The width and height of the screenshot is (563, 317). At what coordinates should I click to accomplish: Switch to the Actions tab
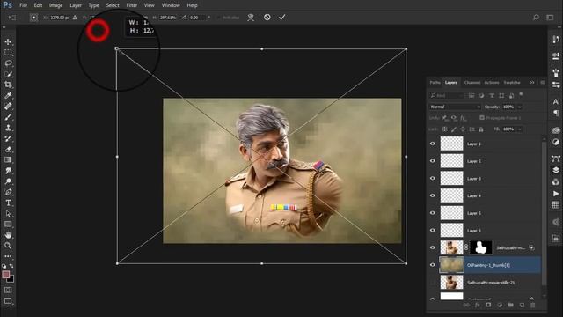click(492, 82)
